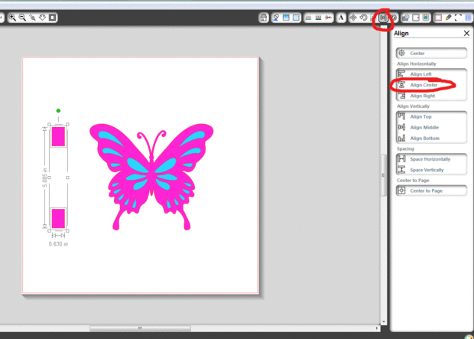474x339 pixels.
Task: Open the Cut Style scissors icon
Action: (328, 18)
